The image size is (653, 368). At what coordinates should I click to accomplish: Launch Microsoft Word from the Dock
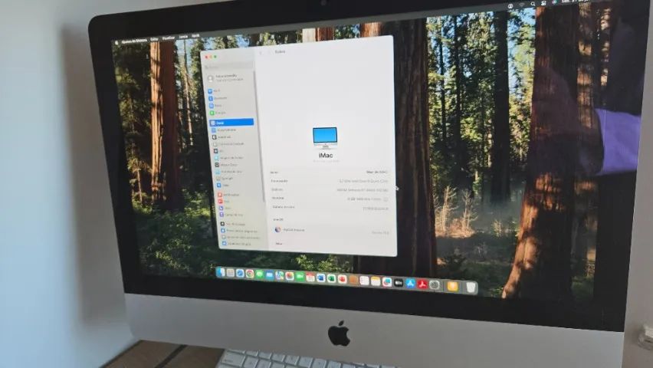pyautogui.click(x=320, y=278)
